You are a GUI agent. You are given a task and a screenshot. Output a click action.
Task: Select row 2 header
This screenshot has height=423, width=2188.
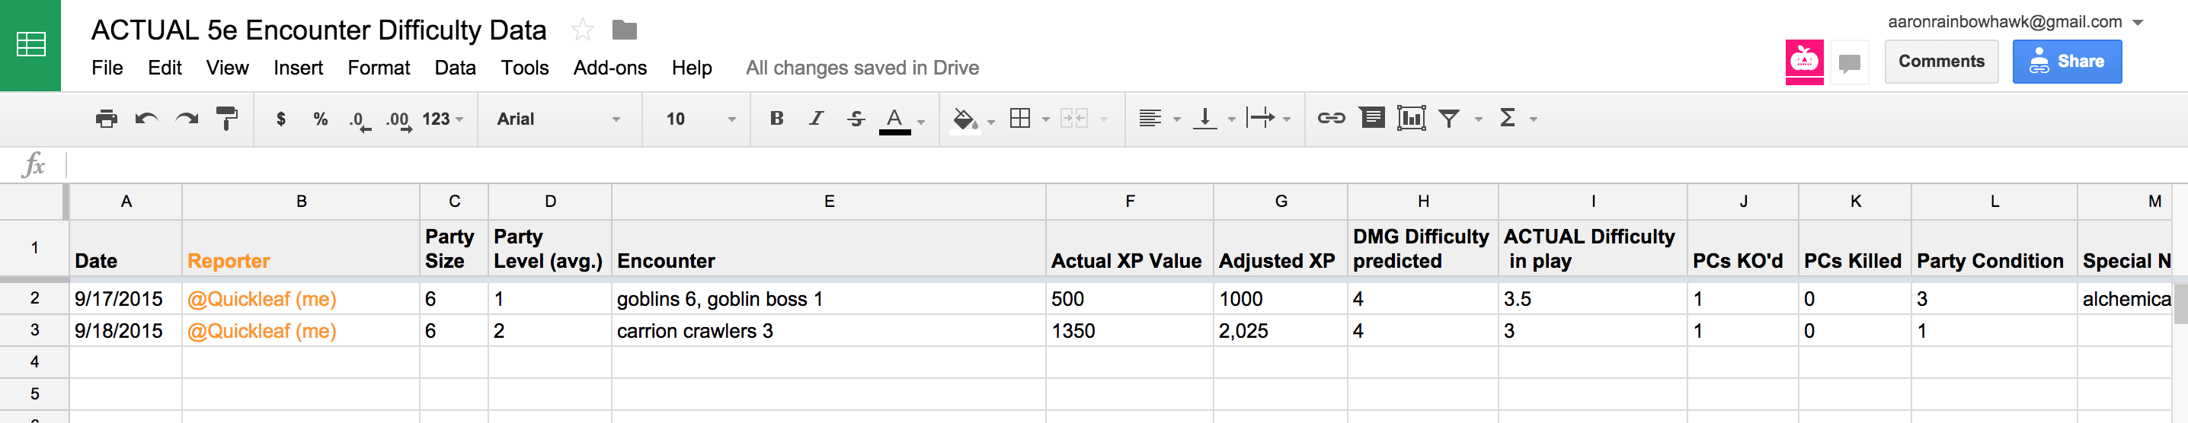coord(34,298)
